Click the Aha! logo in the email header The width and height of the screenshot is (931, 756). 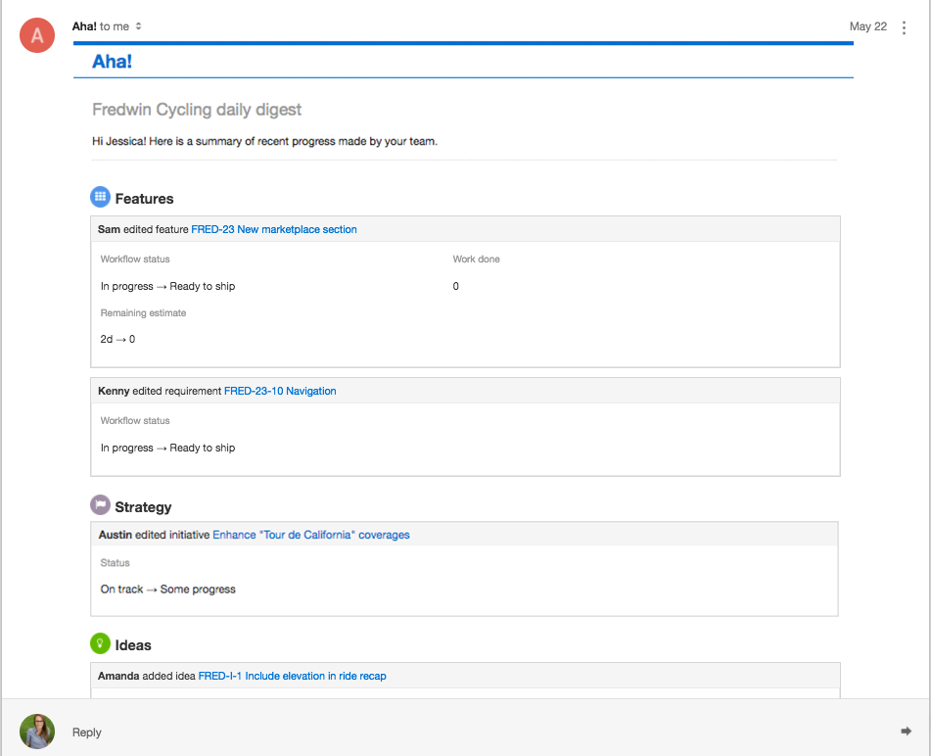coord(112,61)
